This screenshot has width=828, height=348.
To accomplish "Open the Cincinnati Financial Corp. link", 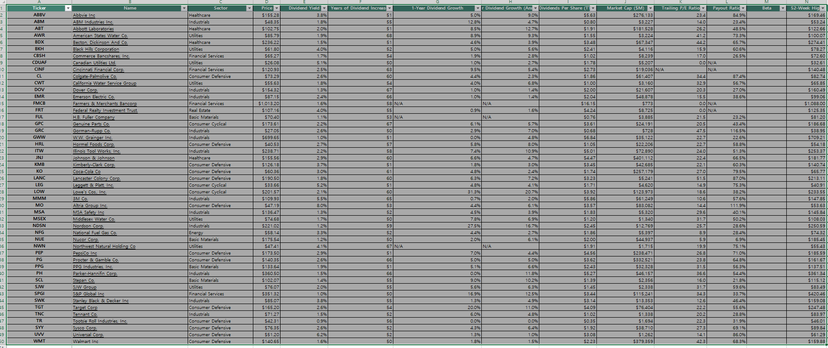I will [99, 69].
